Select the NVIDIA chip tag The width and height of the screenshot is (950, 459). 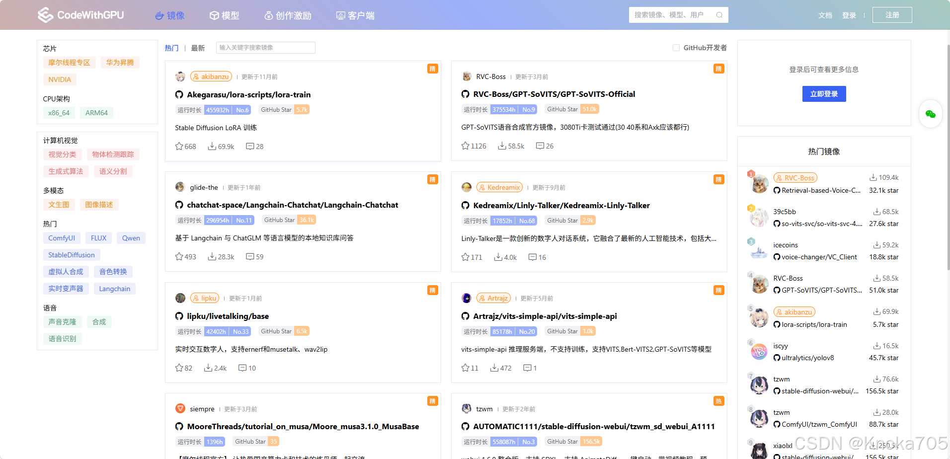(x=60, y=79)
